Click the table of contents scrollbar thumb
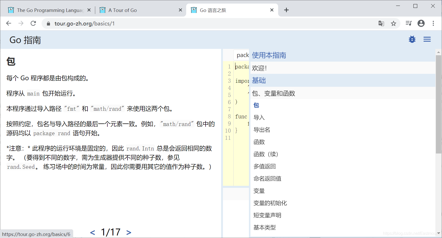This screenshot has width=442, height=238. [x=438, y=104]
